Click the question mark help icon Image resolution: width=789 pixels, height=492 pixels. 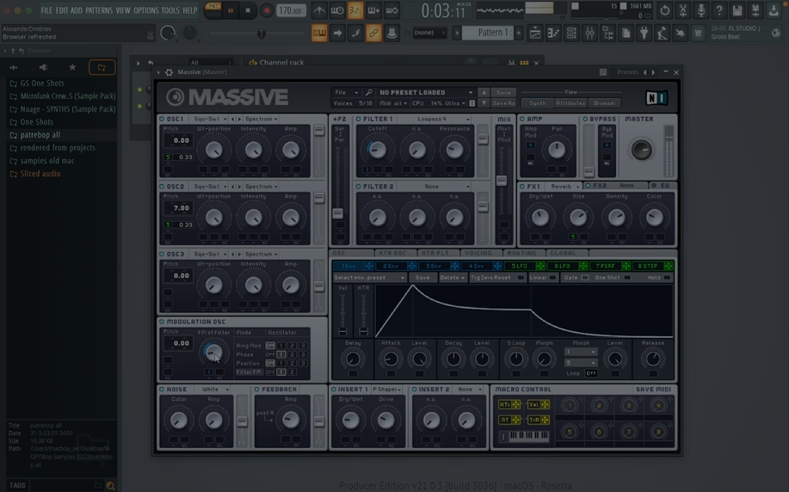coord(719,10)
